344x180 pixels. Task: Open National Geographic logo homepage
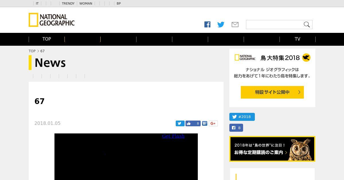[52, 20]
